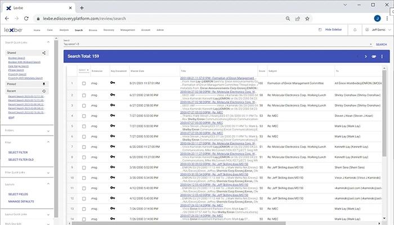Check the checkbox for row 14
This screenshot has width=394, height=225.
[x=84, y=219]
